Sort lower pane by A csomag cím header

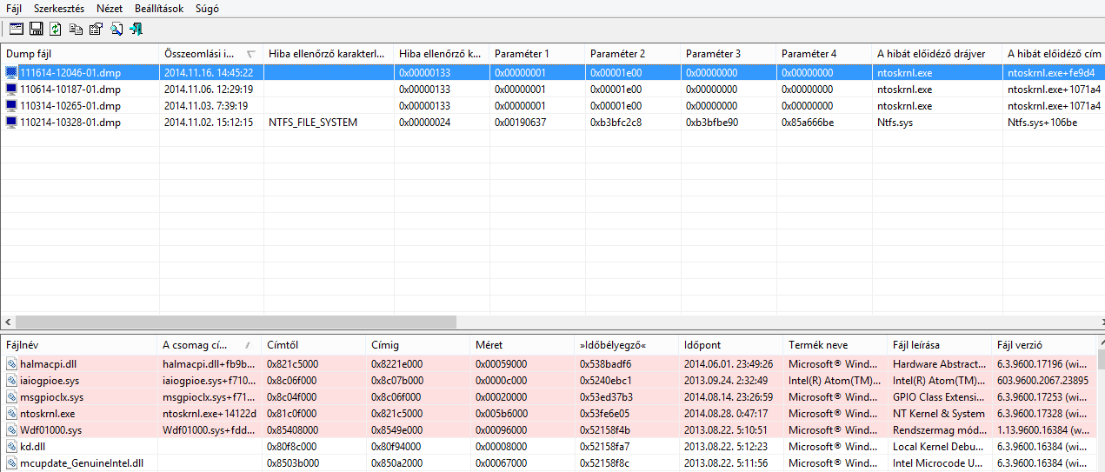(210, 345)
